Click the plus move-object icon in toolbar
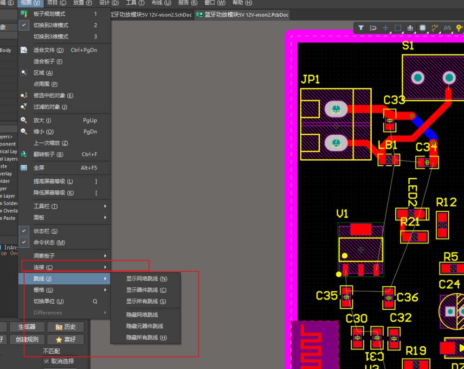464x369 pixels. pos(385,28)
